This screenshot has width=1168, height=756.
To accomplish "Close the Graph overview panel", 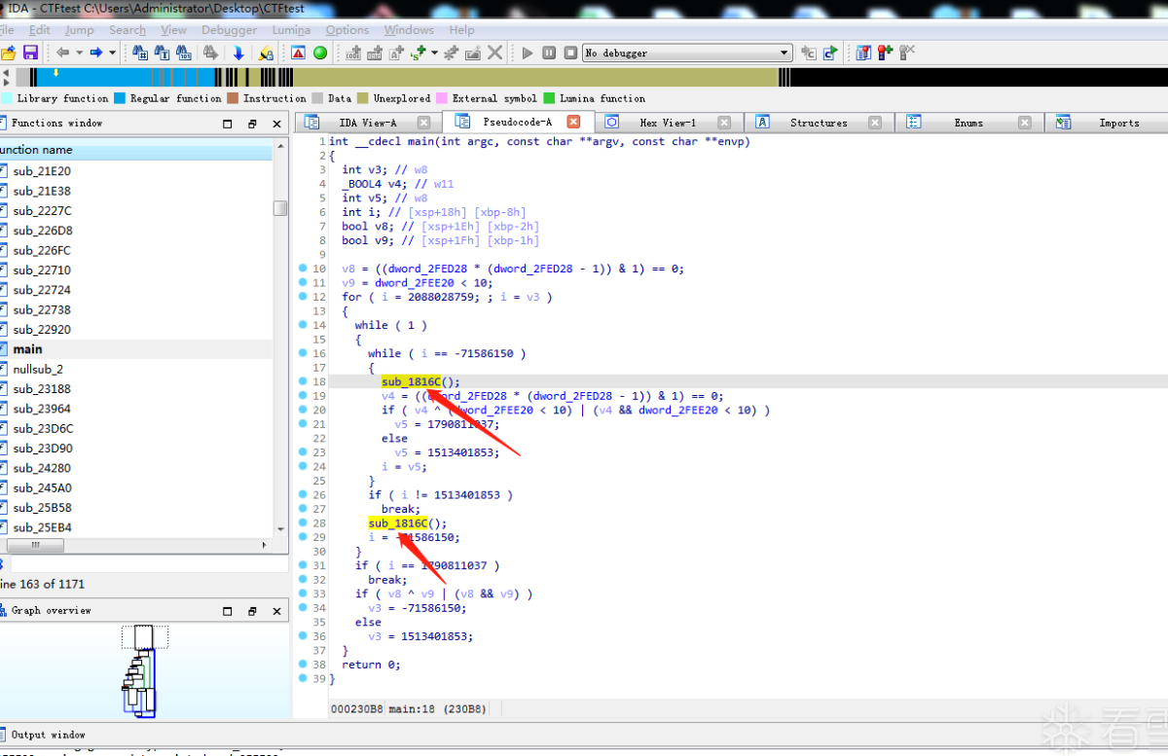I will pyautogui.click(x=277, y=611).
